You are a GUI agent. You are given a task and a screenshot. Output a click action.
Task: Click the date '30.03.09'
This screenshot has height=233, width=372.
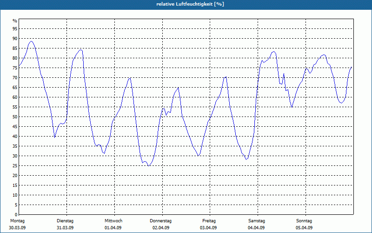(17, 228)
